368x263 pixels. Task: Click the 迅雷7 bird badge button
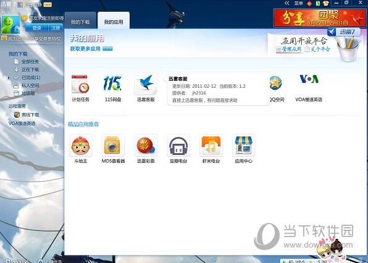pos(343,31)
